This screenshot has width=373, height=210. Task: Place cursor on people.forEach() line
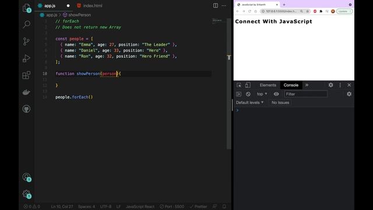(74, 97)
